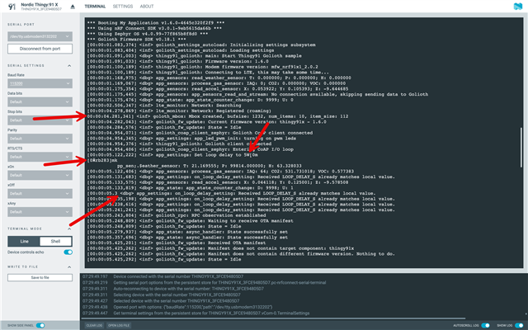The width and height of the screenshot is (528, 330).
Task: Toggle Autoscroll Log switch
Action: pyautogui.click(x=485, y=325)
